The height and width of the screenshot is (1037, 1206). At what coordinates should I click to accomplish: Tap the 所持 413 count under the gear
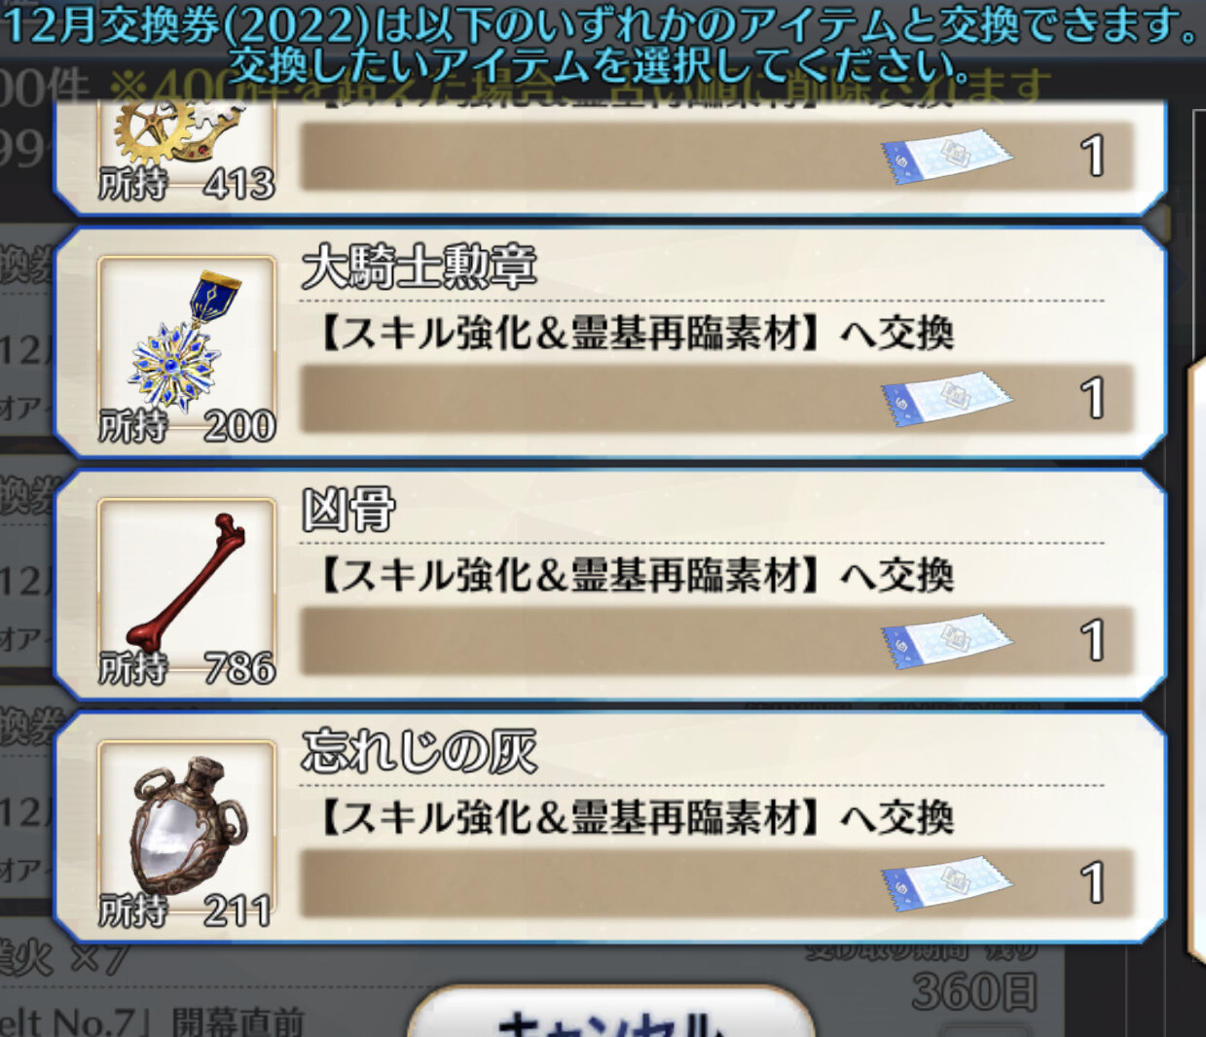187,183
